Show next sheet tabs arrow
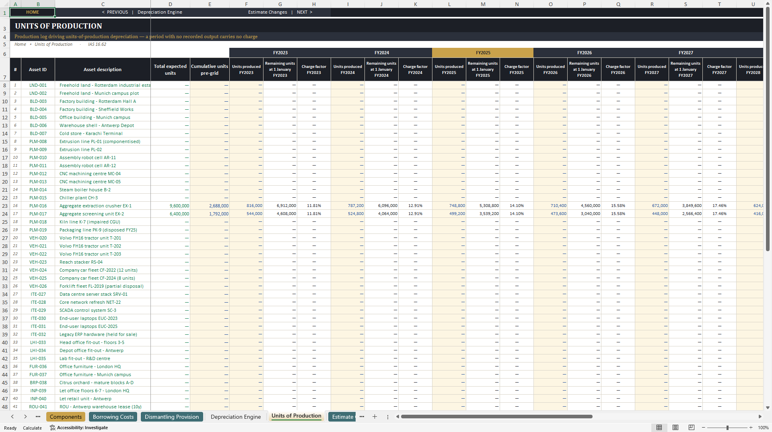 pos(25,417)
